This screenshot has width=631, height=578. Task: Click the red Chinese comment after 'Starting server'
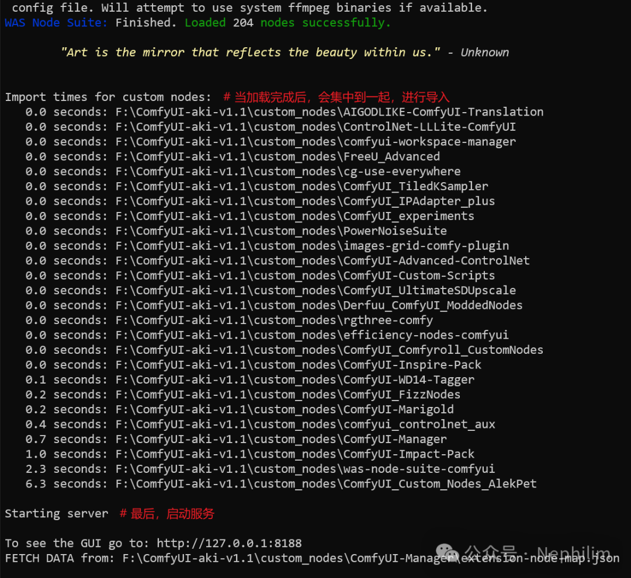pos(167,514)
